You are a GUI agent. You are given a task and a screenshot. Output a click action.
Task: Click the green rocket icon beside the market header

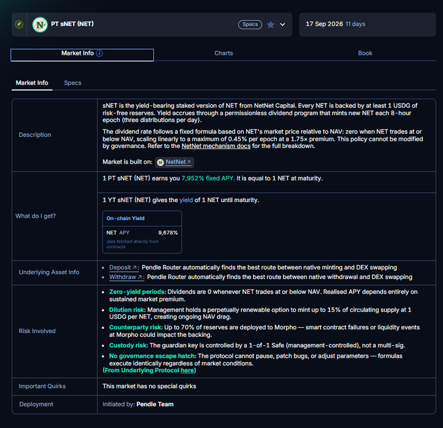(x=19, y=24)
